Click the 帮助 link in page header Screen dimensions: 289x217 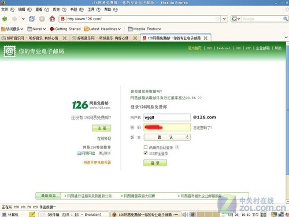(278, 48)
